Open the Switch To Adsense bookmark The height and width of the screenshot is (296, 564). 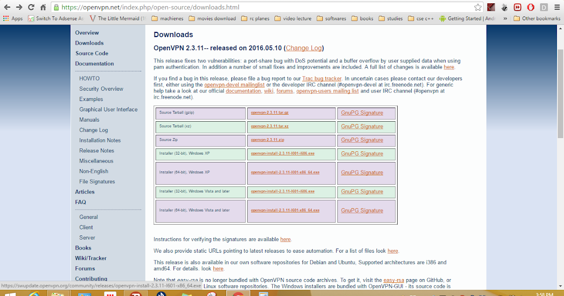(56, 19)
